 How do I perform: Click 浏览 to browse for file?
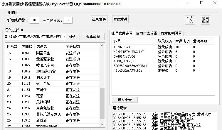point(72,37)
